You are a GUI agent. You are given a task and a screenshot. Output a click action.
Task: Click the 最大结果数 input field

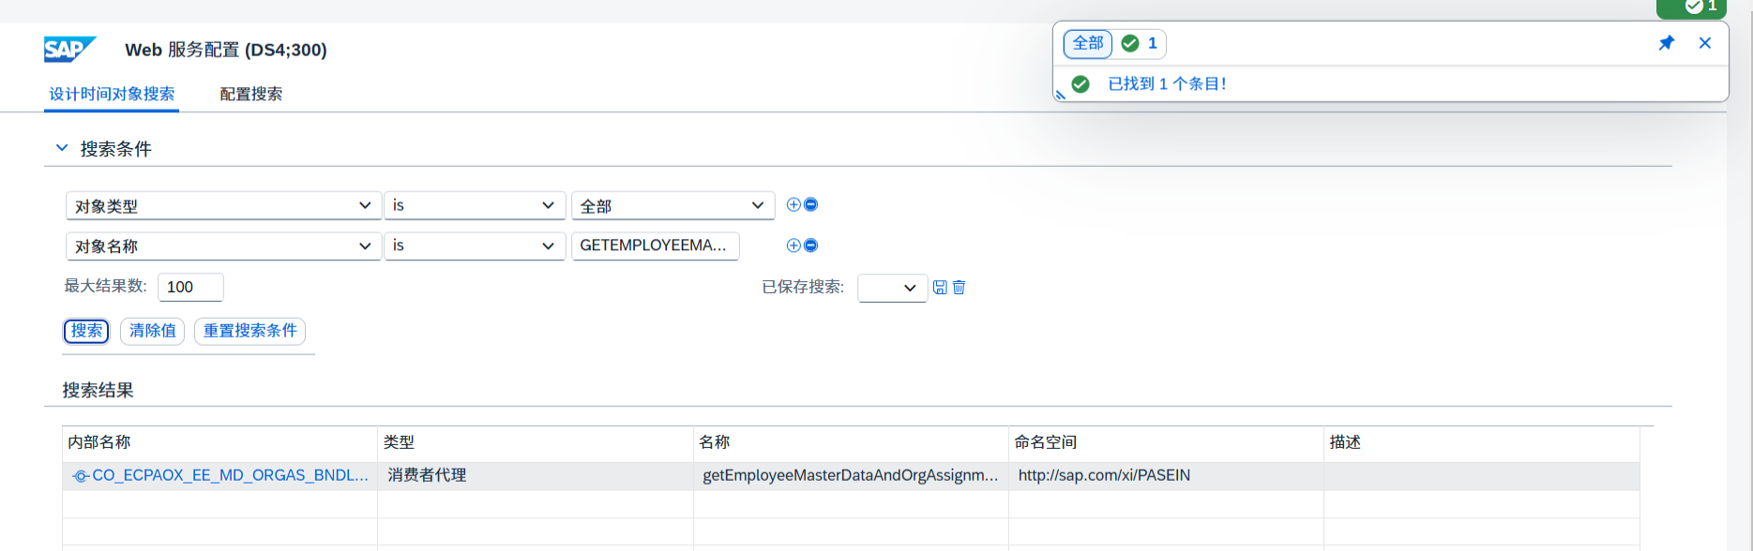[x=190, y=288]
